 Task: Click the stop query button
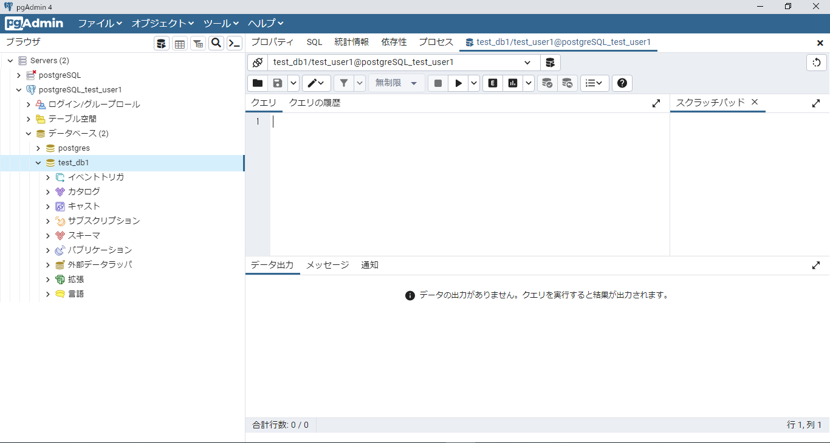(438, 83)
